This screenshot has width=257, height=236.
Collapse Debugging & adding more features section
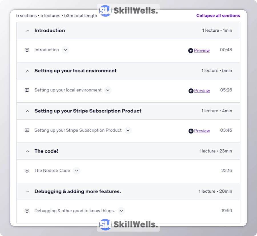pyautogui.click(x=28, y=192)
